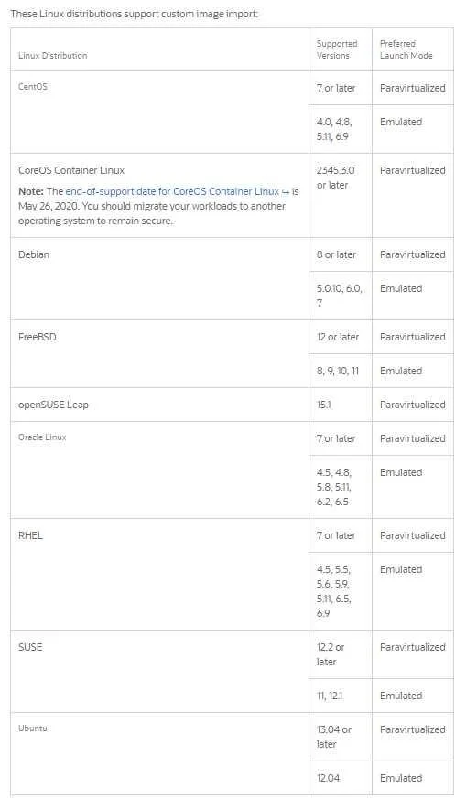Click the Debian distribution name
The height and width of the screenshot is (799, 466).
pos(34,254)
